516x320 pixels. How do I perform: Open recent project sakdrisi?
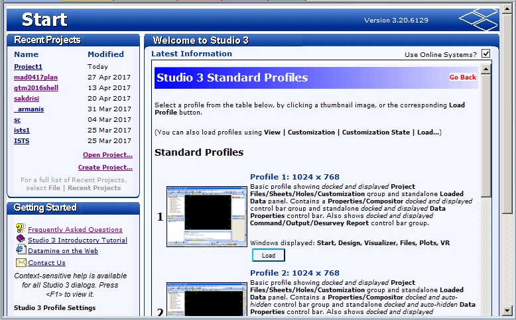(27, 98)
